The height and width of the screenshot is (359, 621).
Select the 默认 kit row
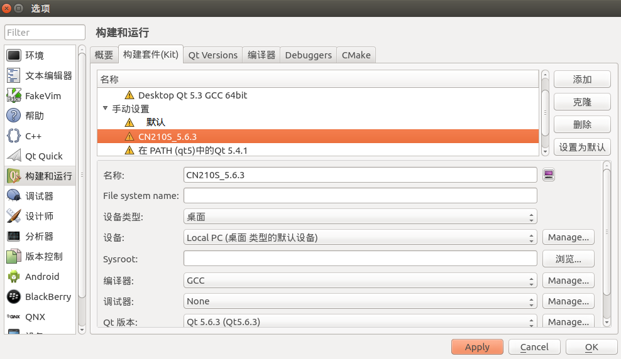[x=317, y=122]
